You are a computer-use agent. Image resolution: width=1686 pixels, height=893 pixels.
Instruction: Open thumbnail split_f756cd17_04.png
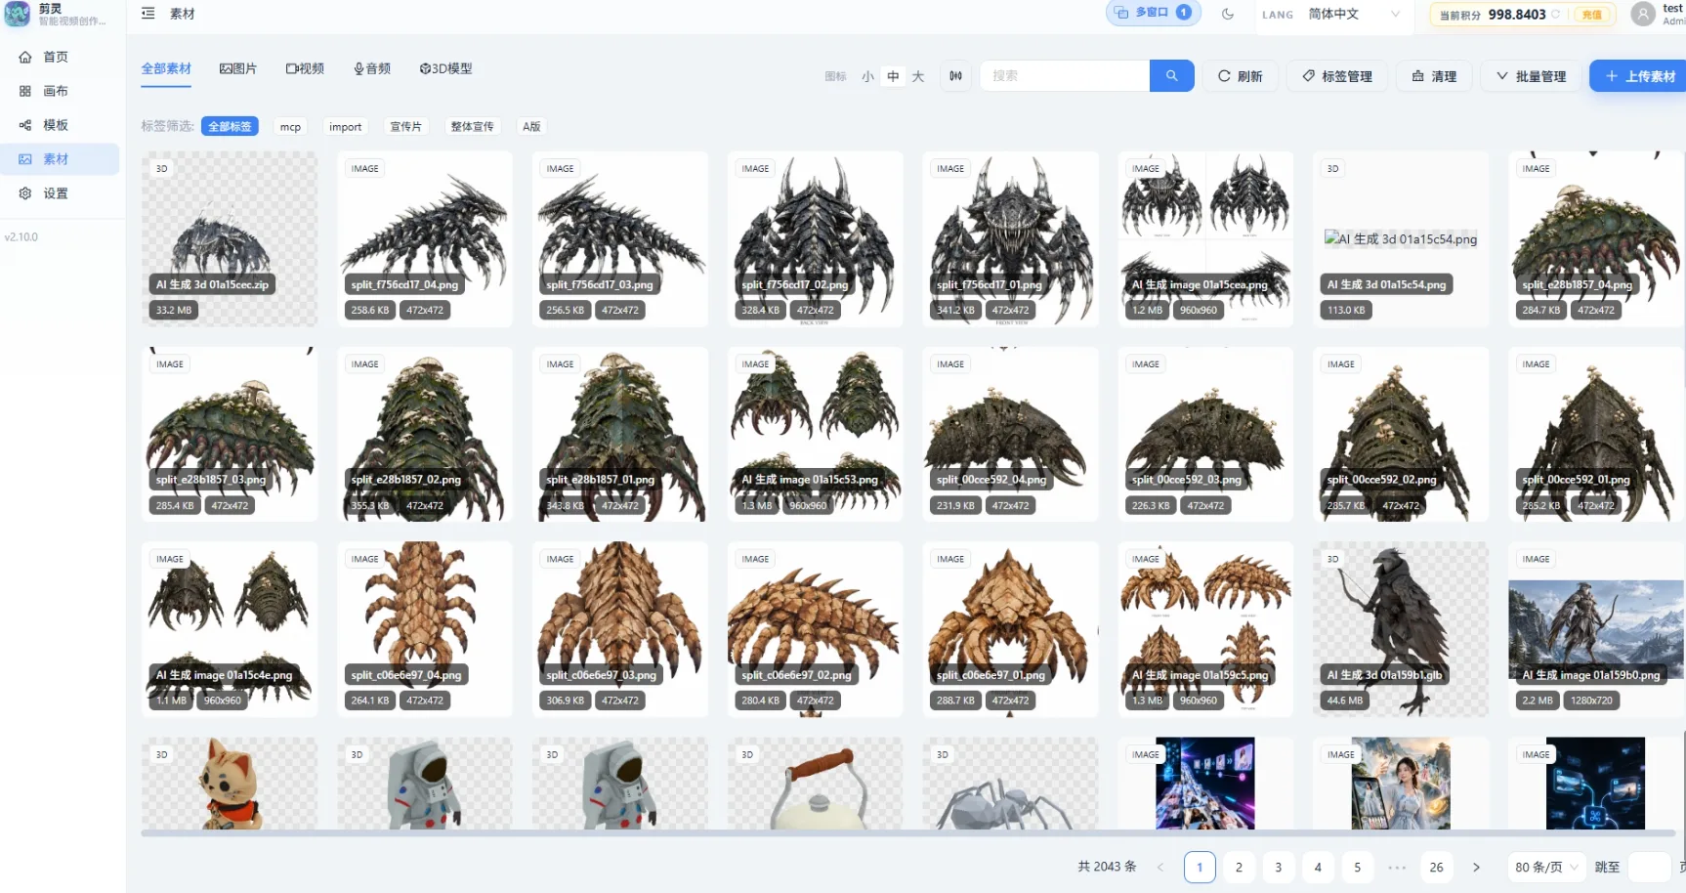(425, 239)
